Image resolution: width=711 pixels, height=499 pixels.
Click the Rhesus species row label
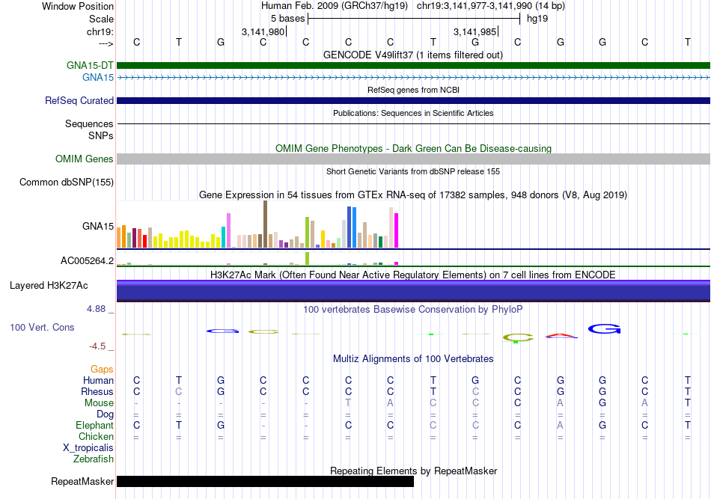pos(97,391)
